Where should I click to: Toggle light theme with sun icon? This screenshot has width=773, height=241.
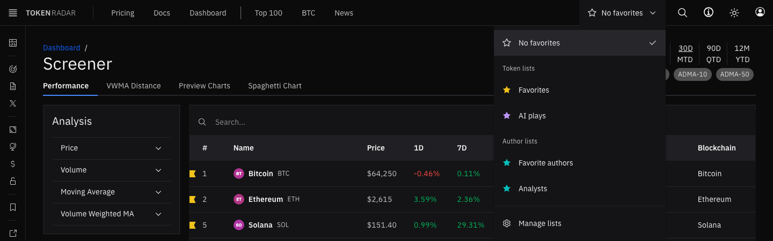click(x=734, y=13)
